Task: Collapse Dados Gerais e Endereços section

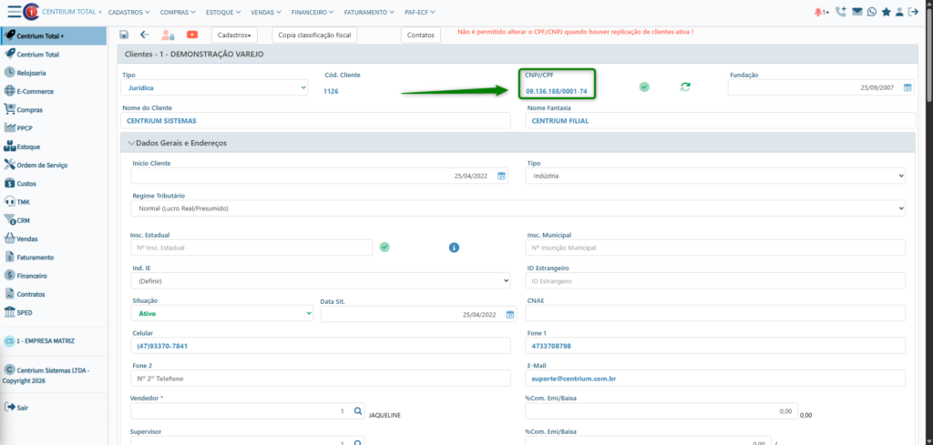Action: pos(179,143)
